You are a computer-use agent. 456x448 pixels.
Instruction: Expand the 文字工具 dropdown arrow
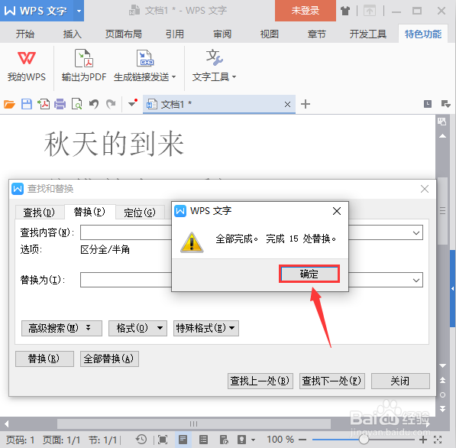pyautogui.click(x=234, y=77)
